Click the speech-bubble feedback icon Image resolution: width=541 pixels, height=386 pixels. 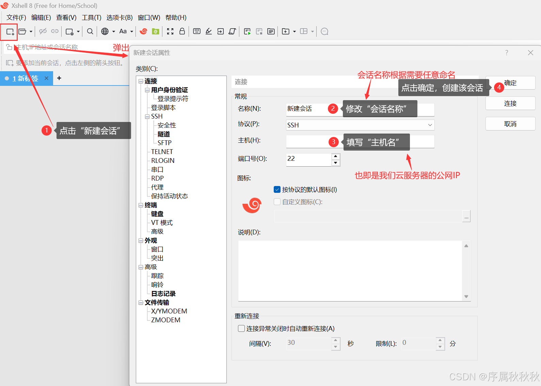tap(324, 31)
